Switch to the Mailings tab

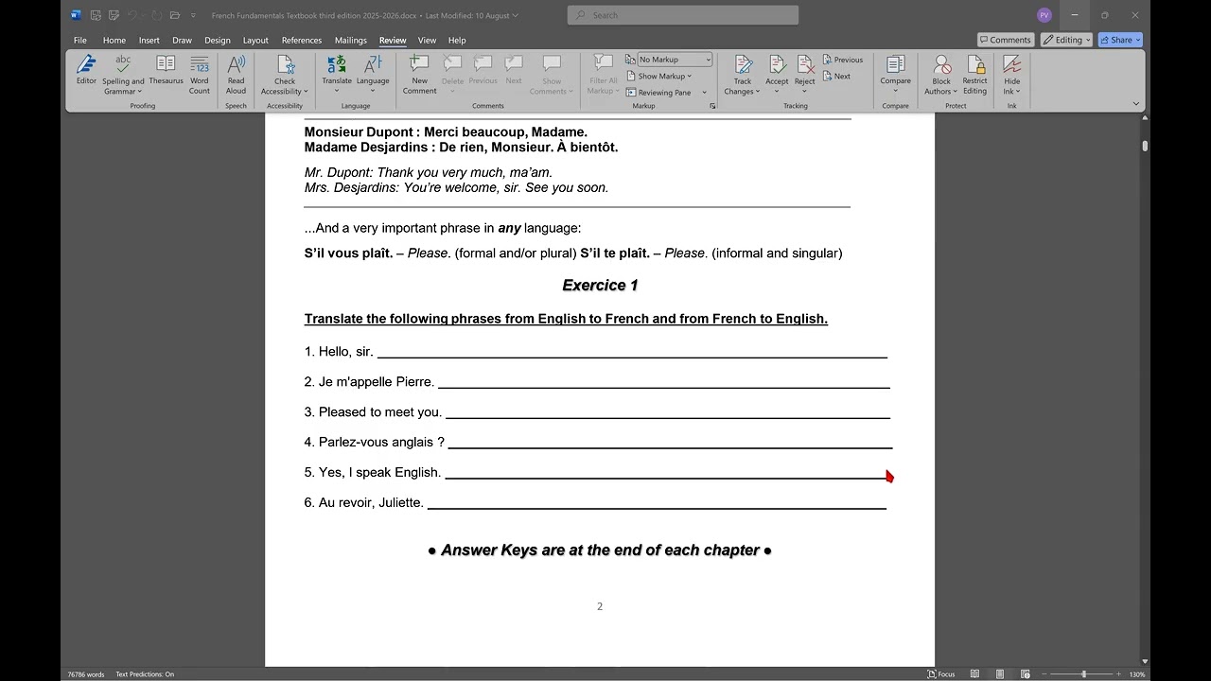pyautogui.click(x=351, y=41)
